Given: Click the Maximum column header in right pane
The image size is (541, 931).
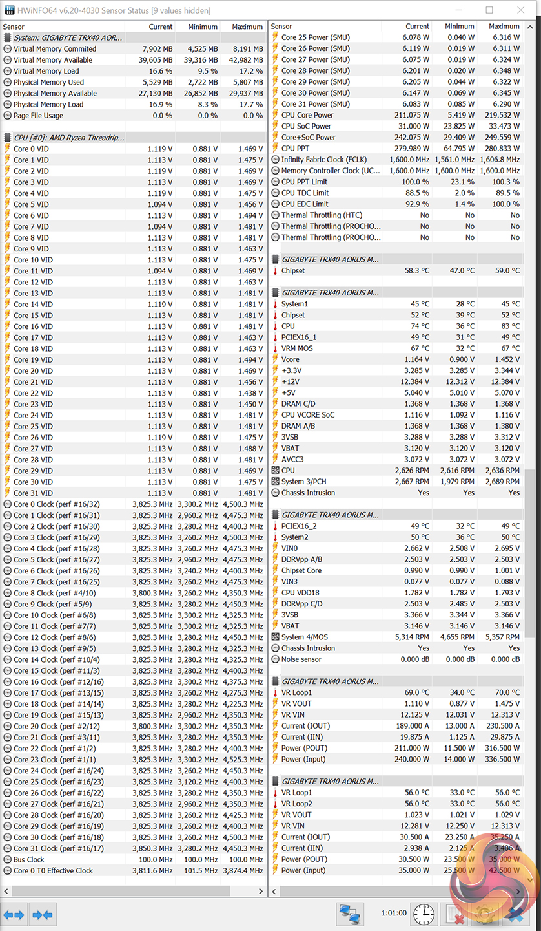Looking at the screenshot, I should pos(500,27).
